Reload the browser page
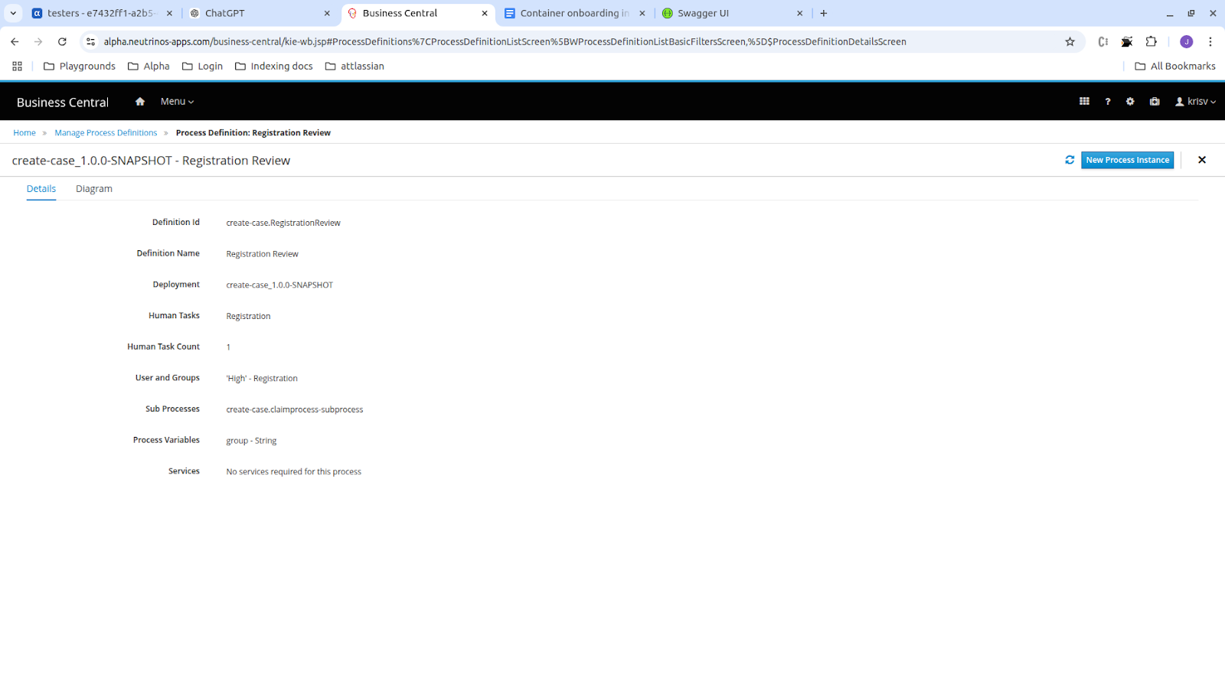Screen dimensions: 1225x697 (62, 42)
